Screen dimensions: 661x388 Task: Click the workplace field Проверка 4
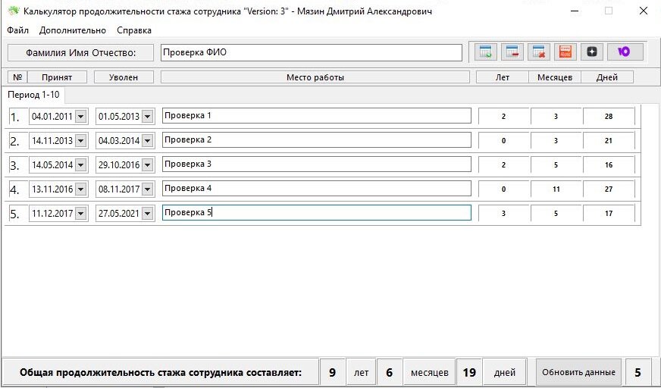click(x=317, y=188)
